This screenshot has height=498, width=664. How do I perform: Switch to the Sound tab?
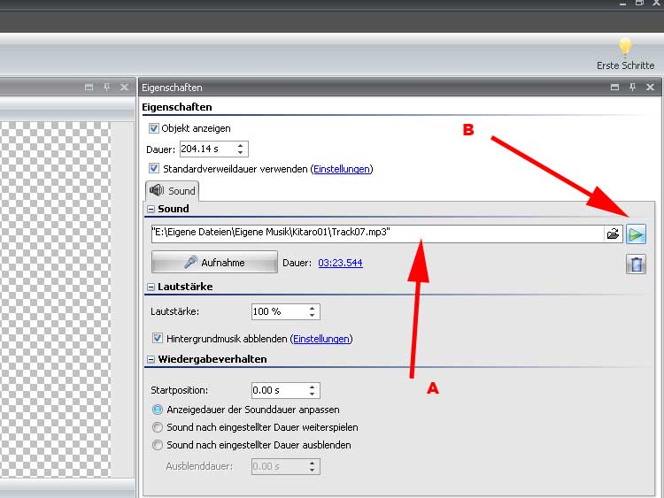tap(173, 190)
